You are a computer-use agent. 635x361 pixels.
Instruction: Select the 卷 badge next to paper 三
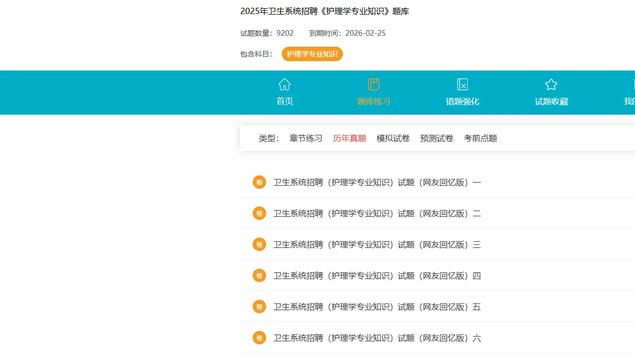tap(259, 244)
